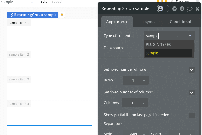Open the Columns count dropdown
The image size is (202, 135).
[x=135, y=103]
